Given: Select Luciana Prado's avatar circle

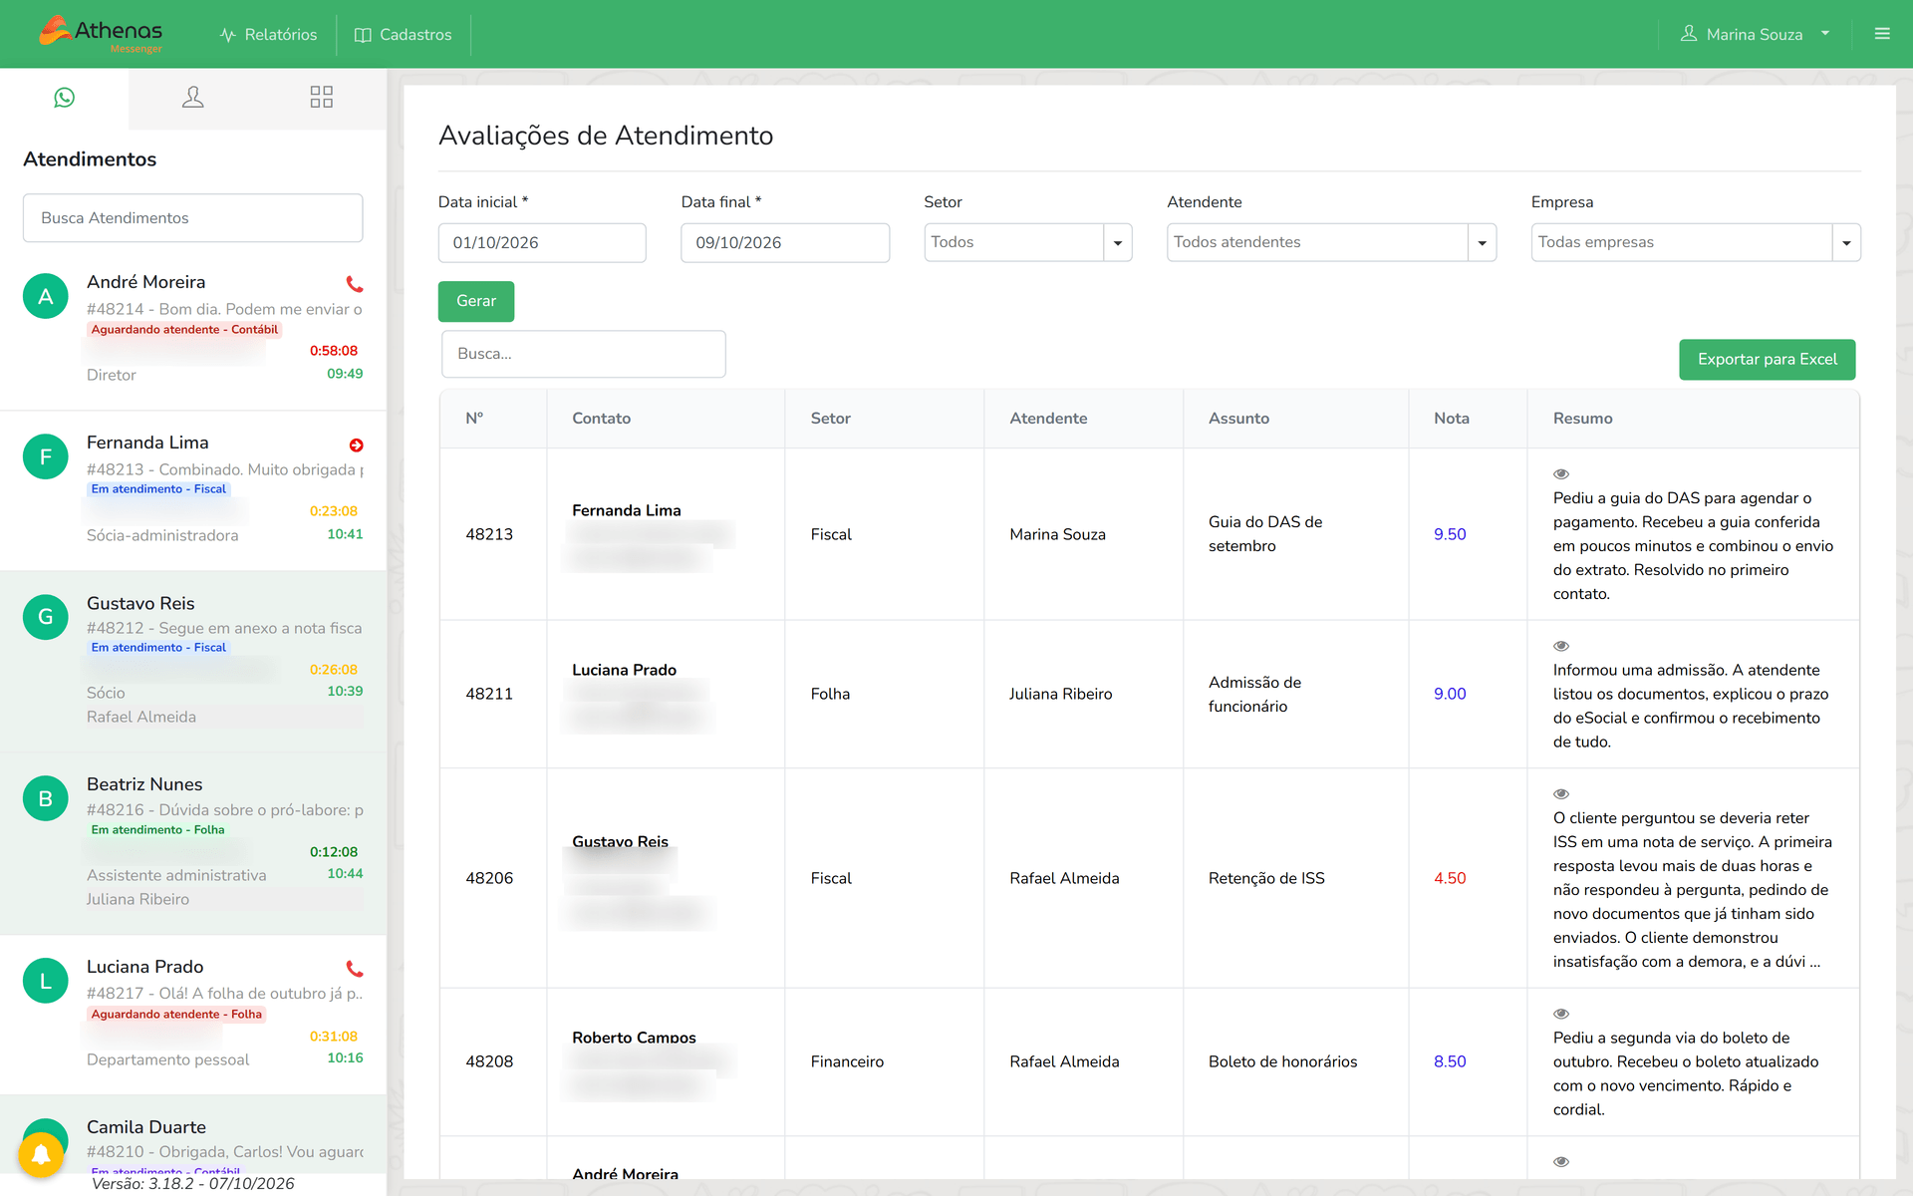Looking at the screenshot, I should click(46, 981).
